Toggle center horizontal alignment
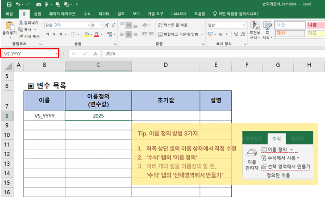 (129, 34)
